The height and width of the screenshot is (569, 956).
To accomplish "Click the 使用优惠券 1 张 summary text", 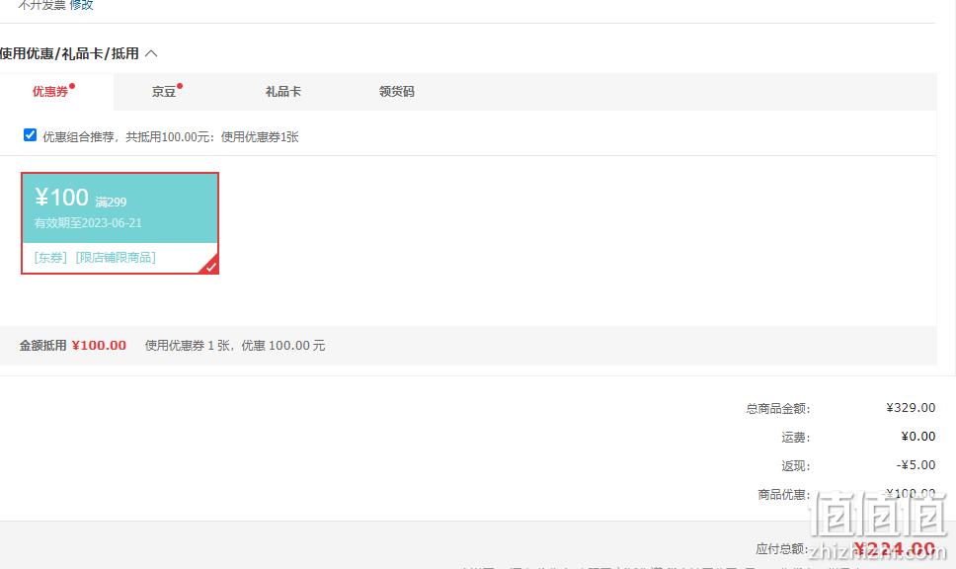I will 235,345.
